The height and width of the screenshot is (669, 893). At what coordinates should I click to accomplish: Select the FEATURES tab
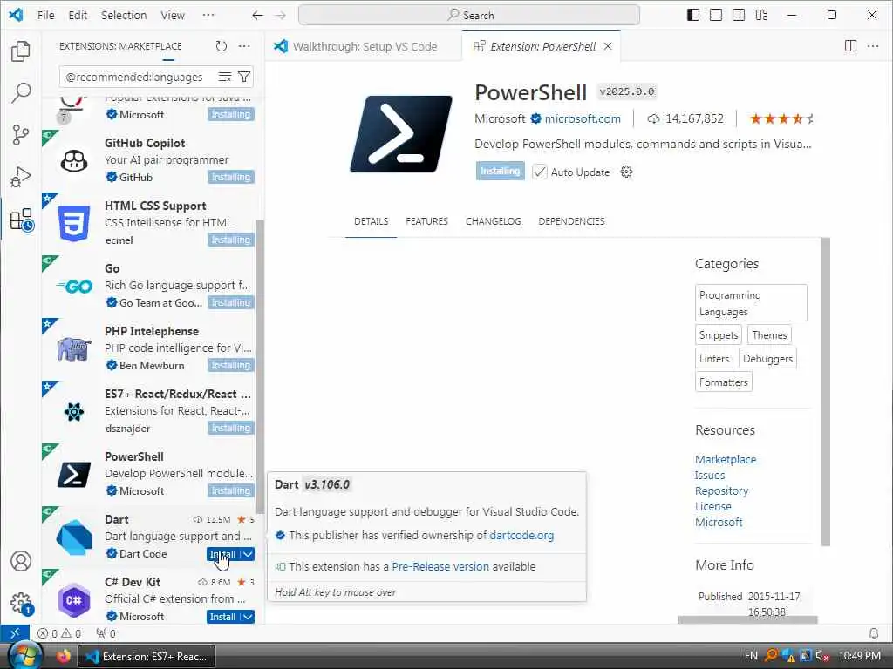(x=426, y=221)
